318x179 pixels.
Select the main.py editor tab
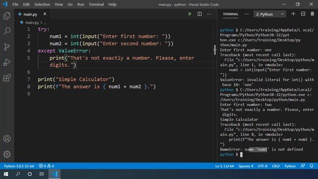click(32, 14)
